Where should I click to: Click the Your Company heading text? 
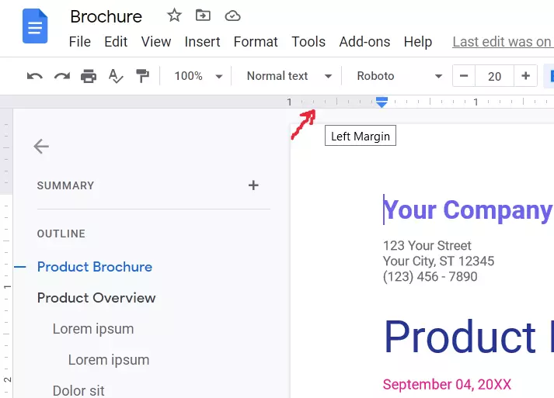(x=468, y=210)
